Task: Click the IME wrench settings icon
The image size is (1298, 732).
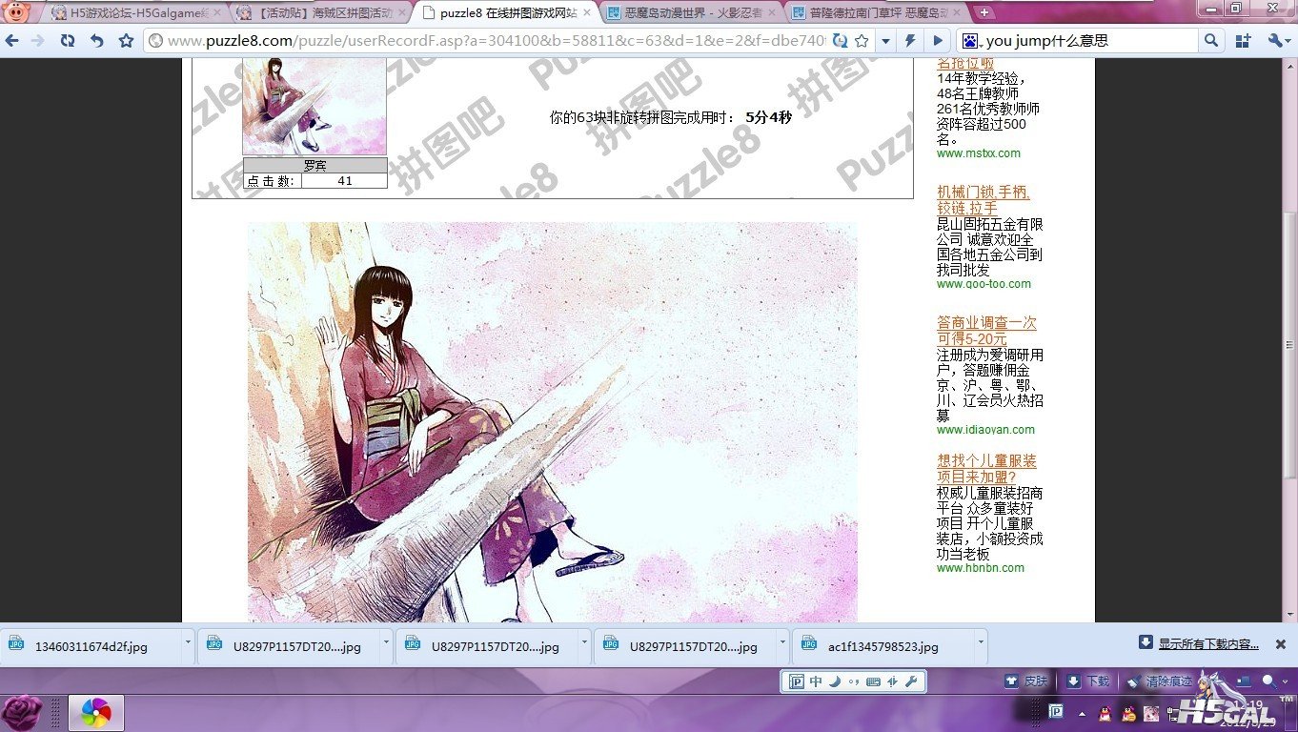Action: (x=910, y=681)
